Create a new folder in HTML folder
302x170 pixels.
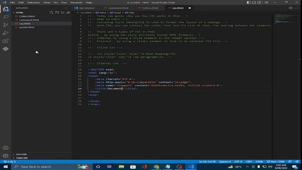tap(57, 13)
